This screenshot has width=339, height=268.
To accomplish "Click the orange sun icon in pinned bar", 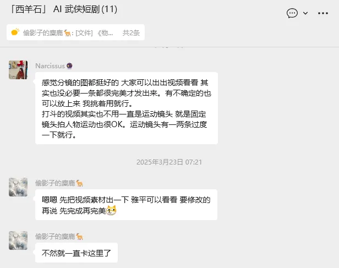I will pos(15,32).
